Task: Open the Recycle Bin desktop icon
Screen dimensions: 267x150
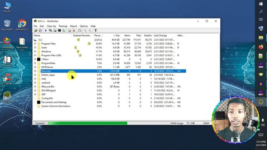Action: (7, 25)
